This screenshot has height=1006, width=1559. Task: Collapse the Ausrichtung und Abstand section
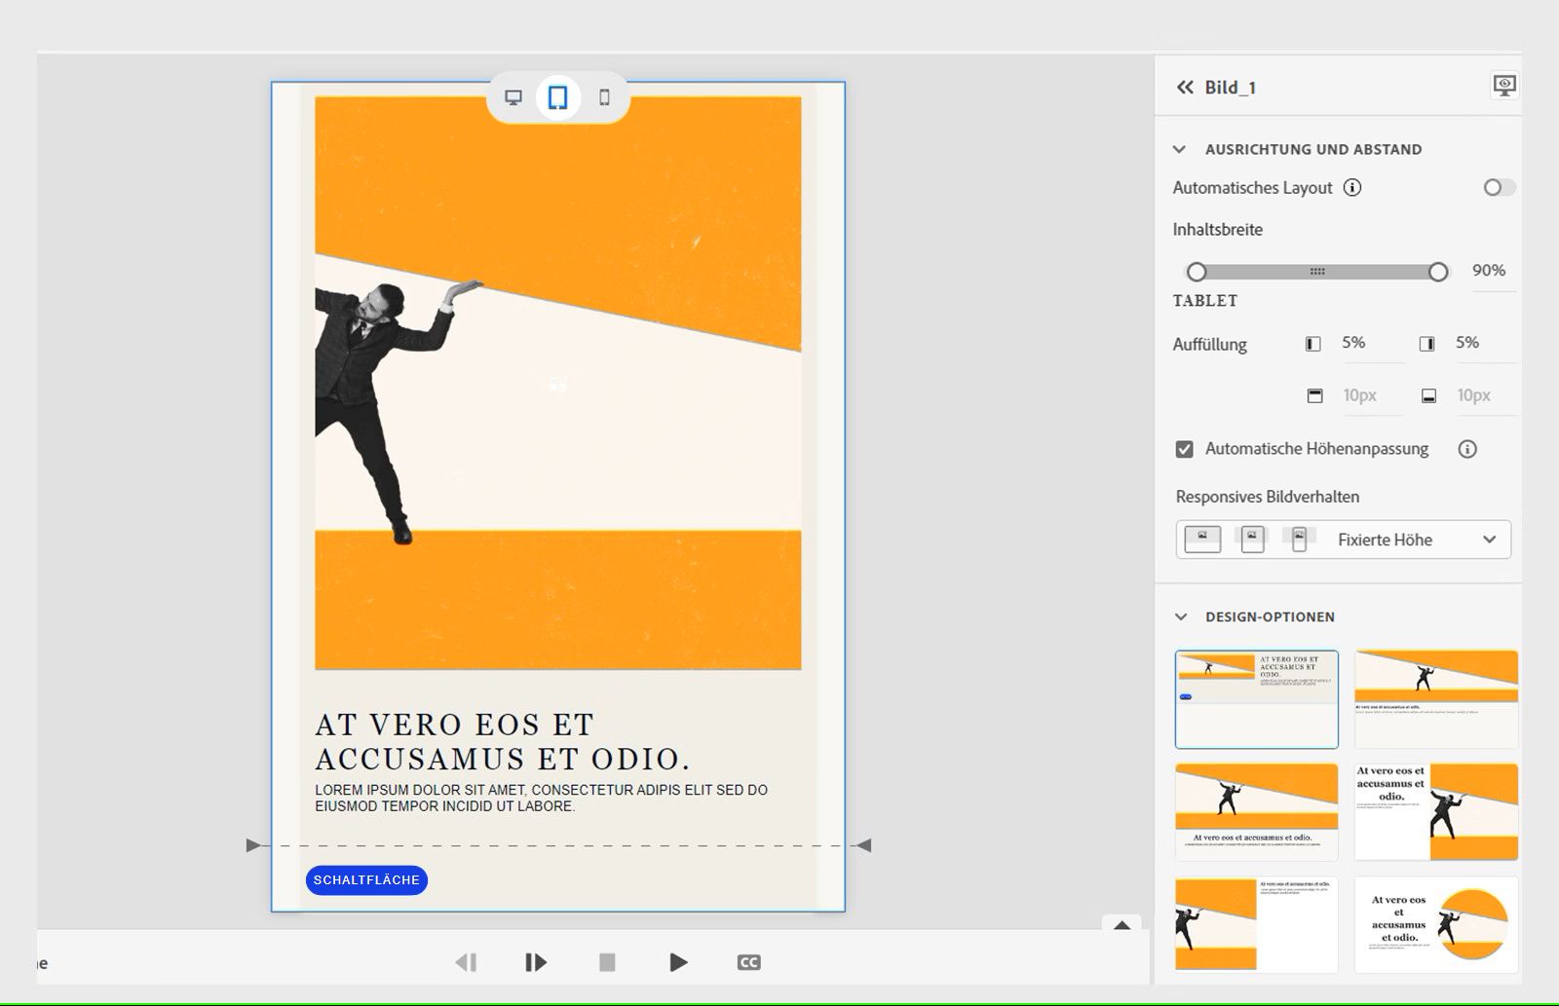[1180, 149]
